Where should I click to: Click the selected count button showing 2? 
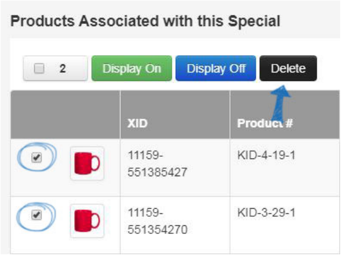56,70
